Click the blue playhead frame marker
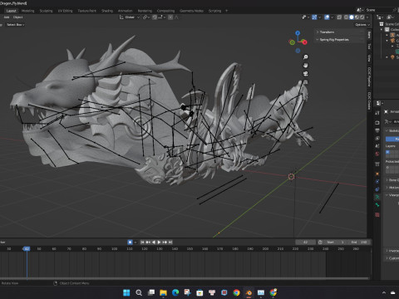The width and height of the screenshot is (399, 299). pyautogui.click(x=27, y=249)
